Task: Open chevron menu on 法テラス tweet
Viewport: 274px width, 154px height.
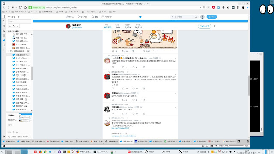Action: (x=176, y=94)
